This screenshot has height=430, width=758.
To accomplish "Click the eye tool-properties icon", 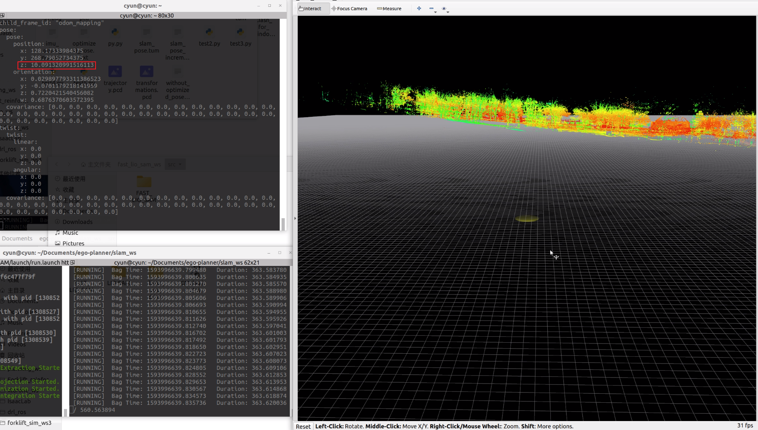I will (444, 9).
